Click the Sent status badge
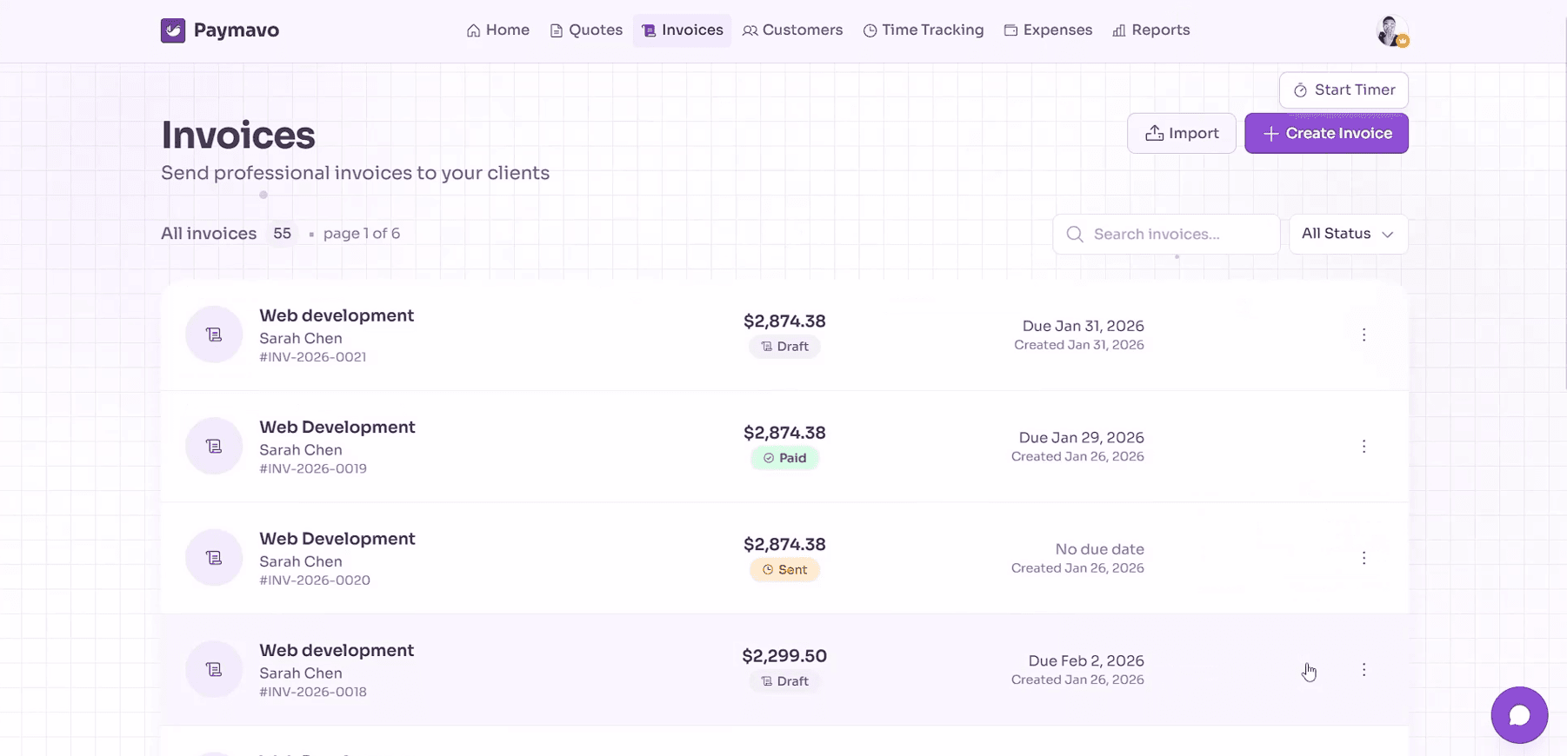Viewport: 1567px width, 756px height. click(784, 570)
